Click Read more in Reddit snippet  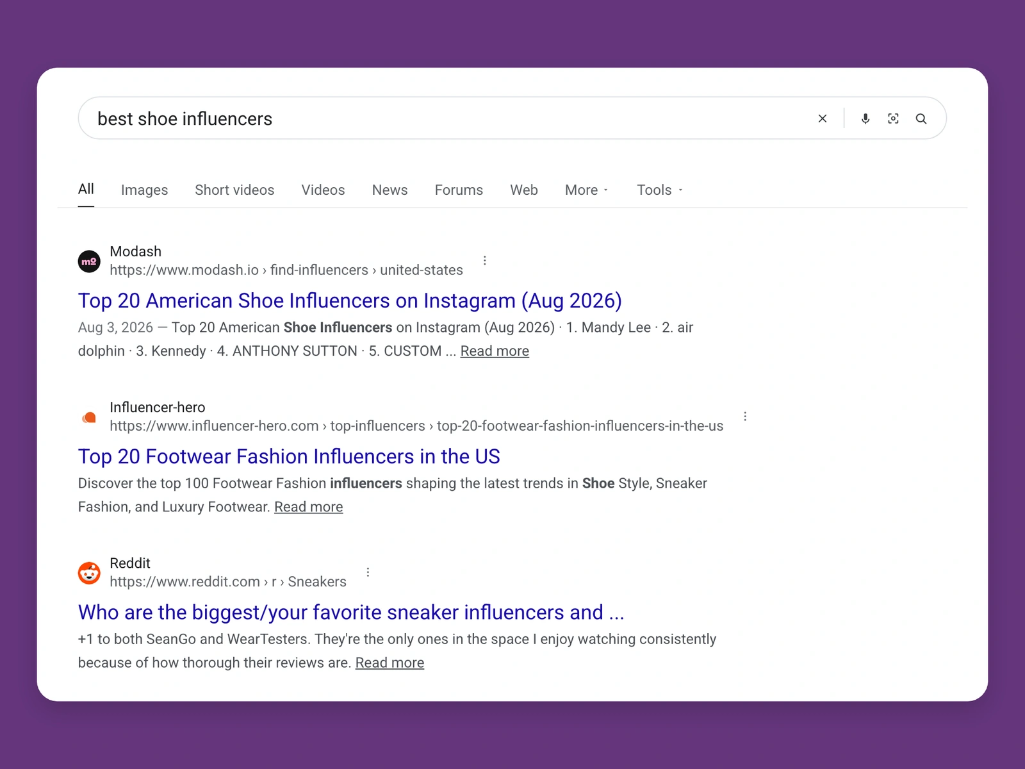(389, 663)
